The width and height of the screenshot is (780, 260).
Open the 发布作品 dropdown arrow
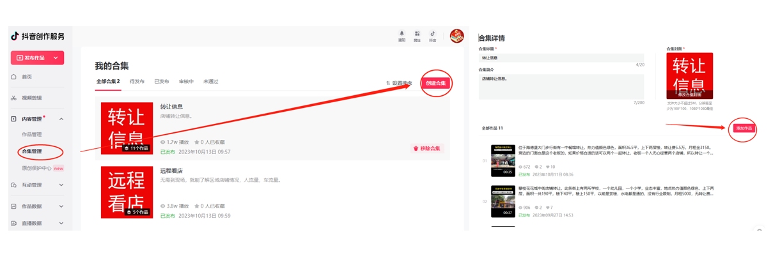56,57
